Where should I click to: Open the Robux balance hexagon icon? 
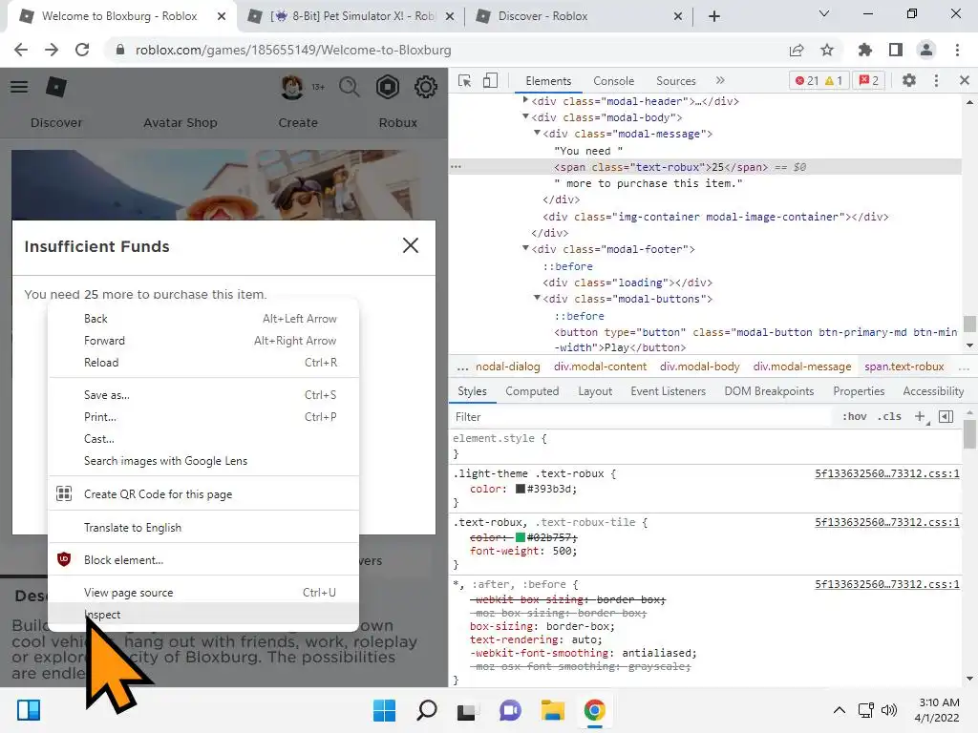pos(388,87)
